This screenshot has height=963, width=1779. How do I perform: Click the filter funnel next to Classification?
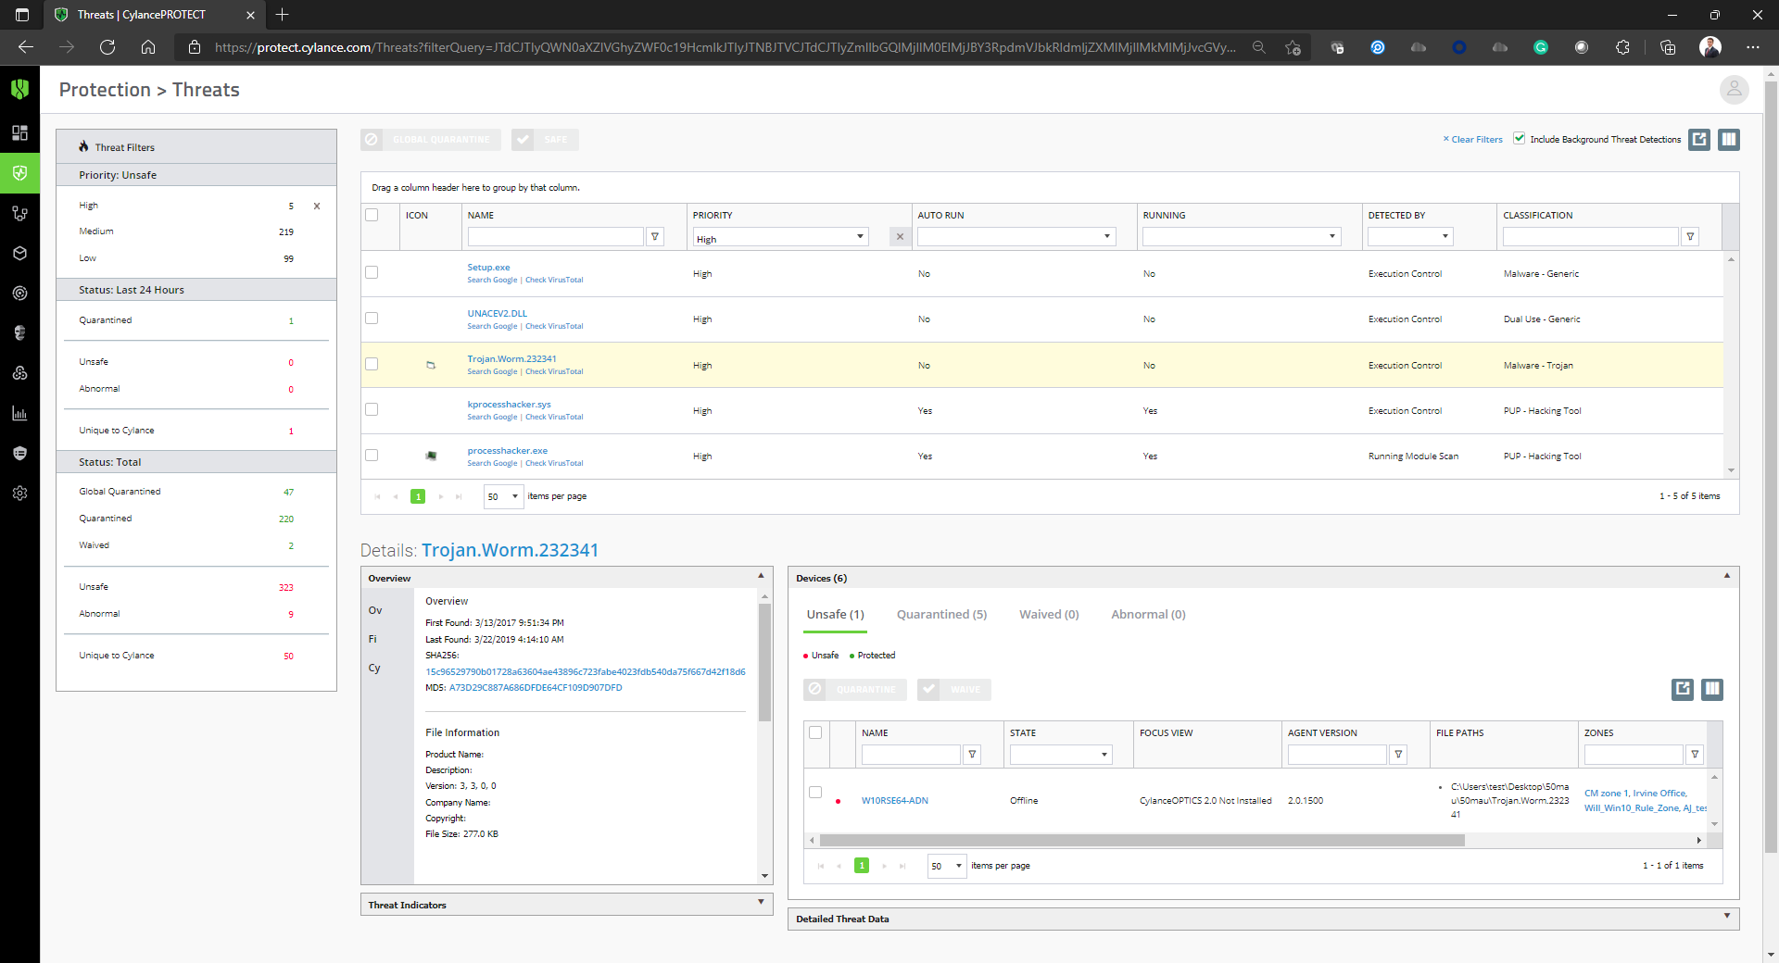click(1690, 237)
